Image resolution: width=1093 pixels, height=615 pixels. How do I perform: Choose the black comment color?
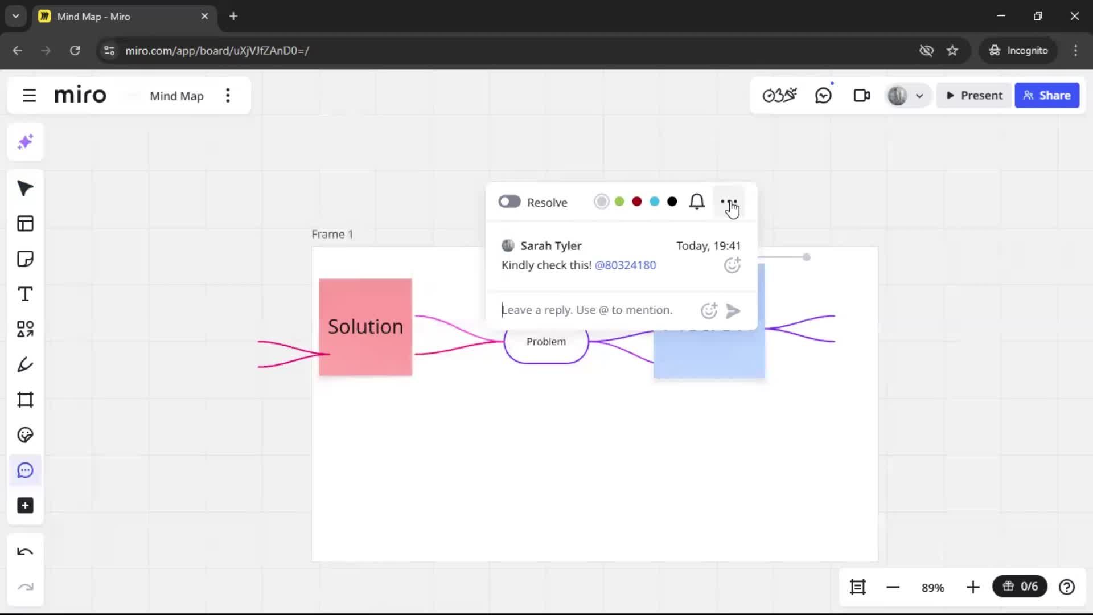tap(672, 202)
